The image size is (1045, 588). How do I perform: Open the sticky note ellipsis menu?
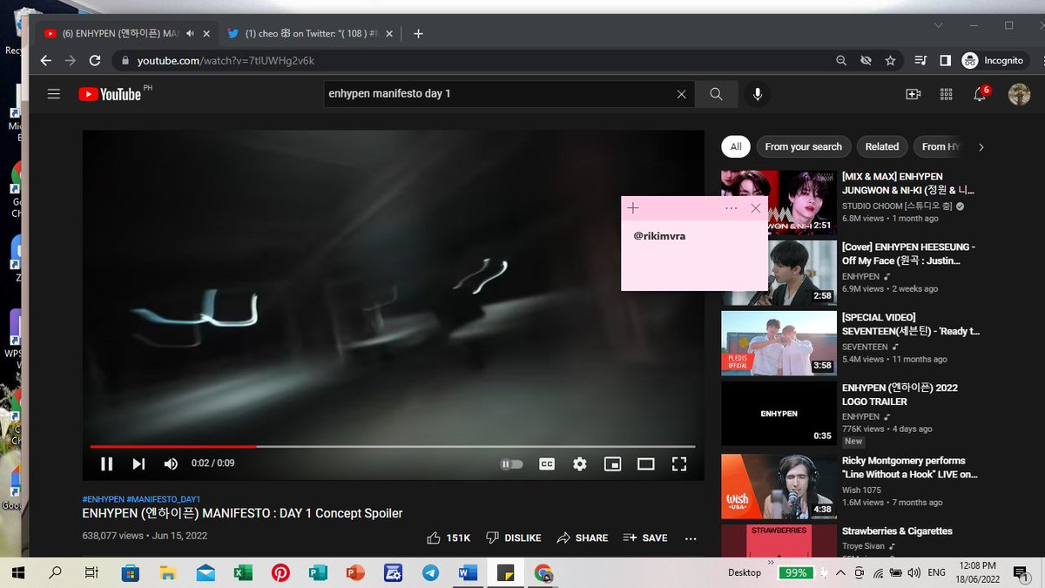(x=731, y=208)
